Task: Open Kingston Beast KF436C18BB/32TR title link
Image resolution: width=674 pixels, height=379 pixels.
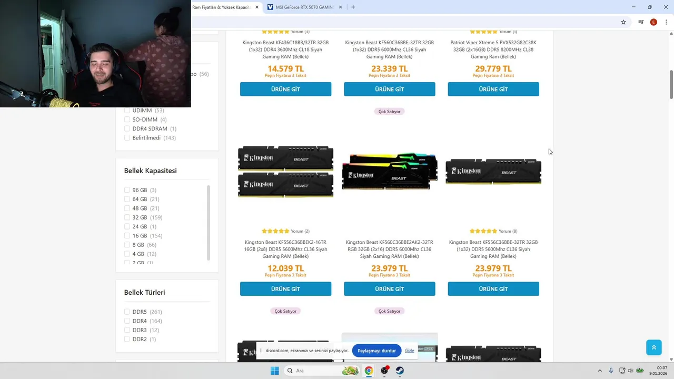Action: 285,49
